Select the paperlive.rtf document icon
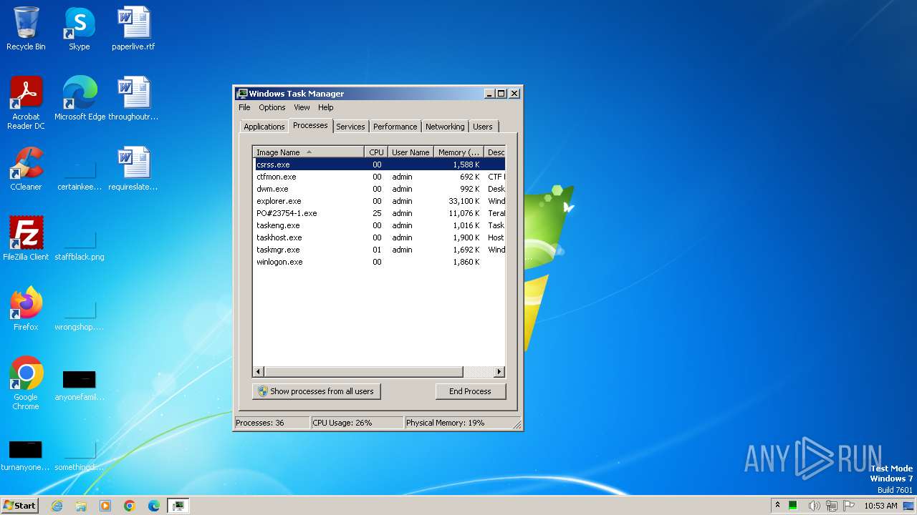Image resolution: width=917 pixels, height=515 pixels. pyautogui.click(x=133, y=29)
